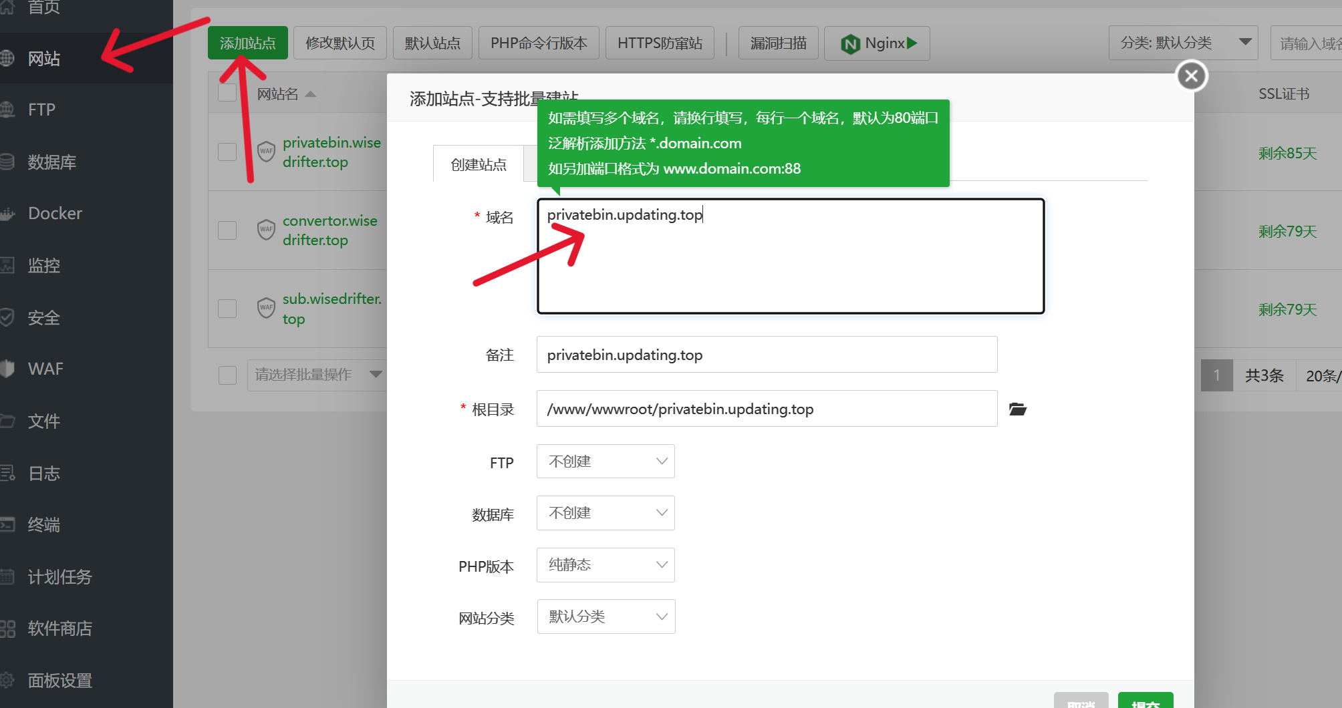Close the 添加站点 dialog with X icon
The height and width of the screenshot is (708, 1342).
coord(1191,76)
